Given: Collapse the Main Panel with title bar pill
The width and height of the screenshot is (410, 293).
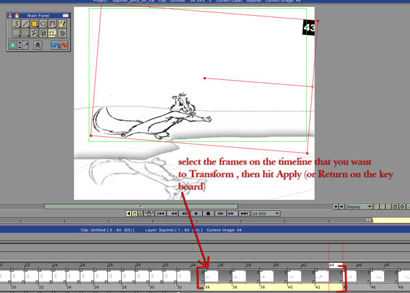Looking at the screenshot, I should click(66, 16).
